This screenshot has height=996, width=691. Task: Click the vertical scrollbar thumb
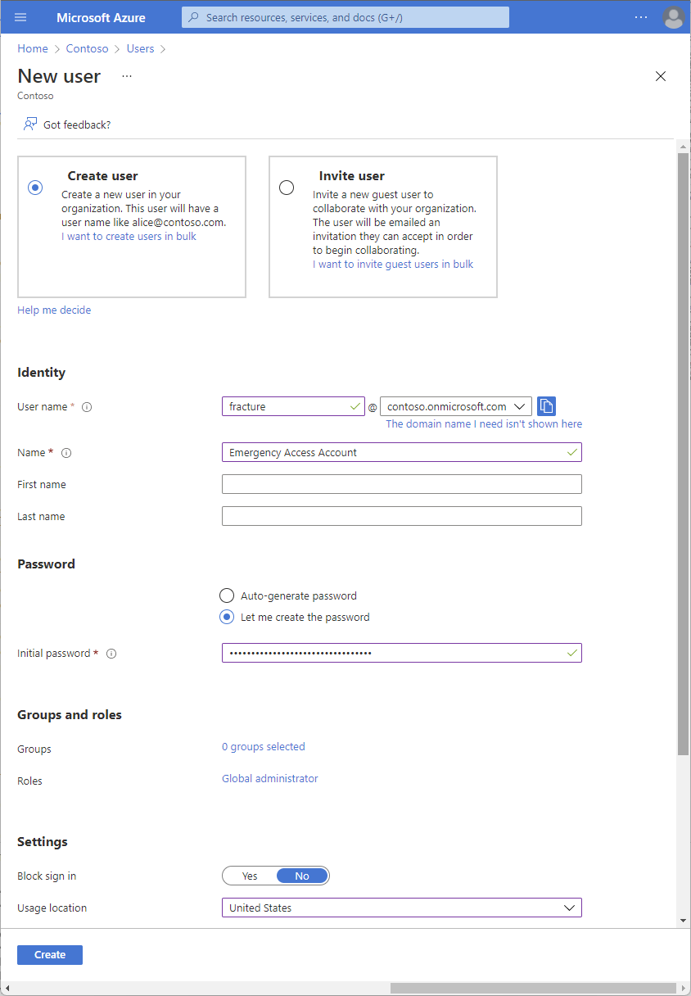tap(684, 453)
